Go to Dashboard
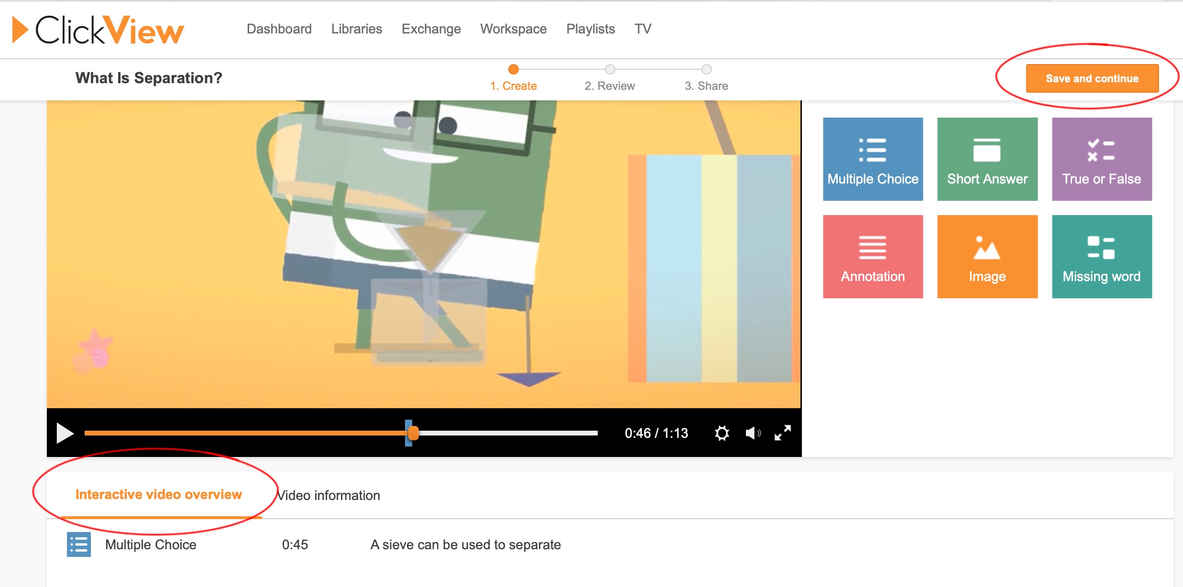 279,29
